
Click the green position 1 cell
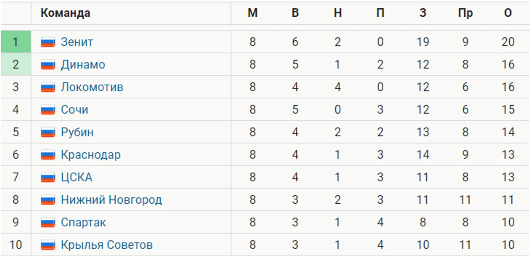[x=16, y=42]
